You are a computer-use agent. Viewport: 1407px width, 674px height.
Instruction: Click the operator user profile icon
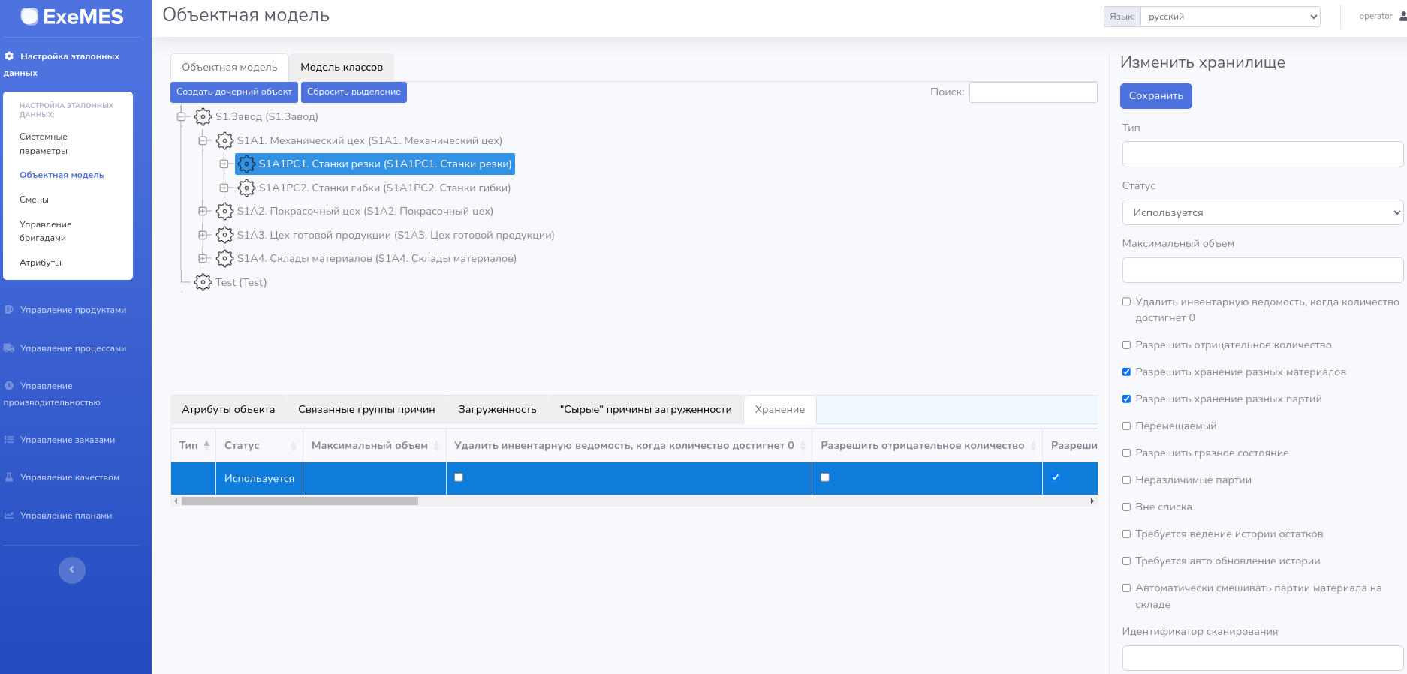tap(1402, 16)
